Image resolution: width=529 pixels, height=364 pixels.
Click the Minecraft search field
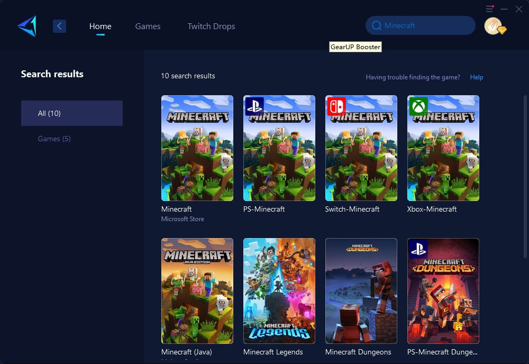(x=421, y=25)
